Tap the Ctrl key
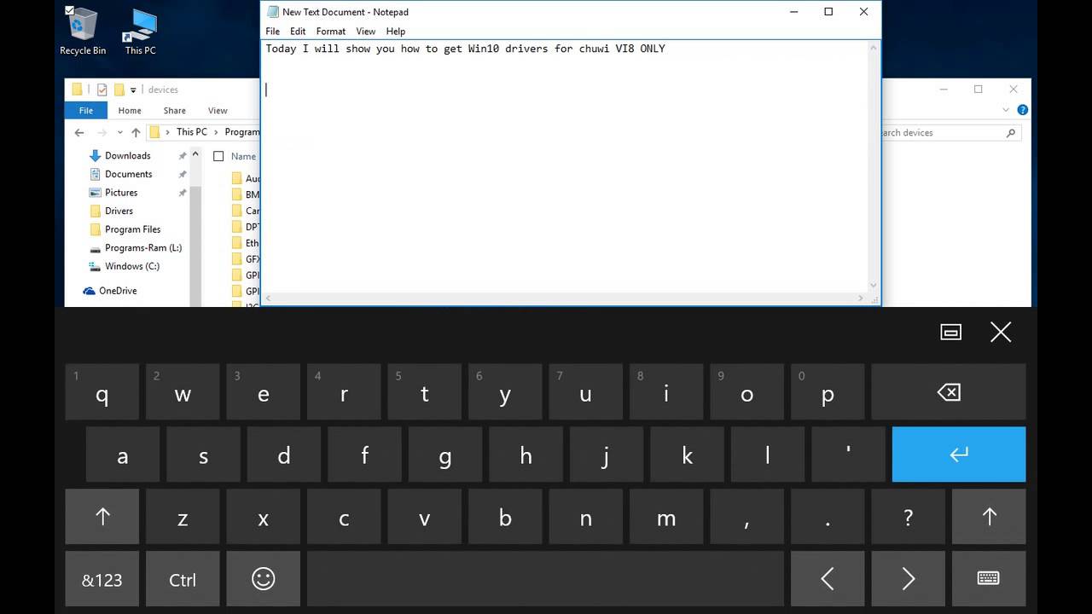The image size is (1092, 614). 183,579
